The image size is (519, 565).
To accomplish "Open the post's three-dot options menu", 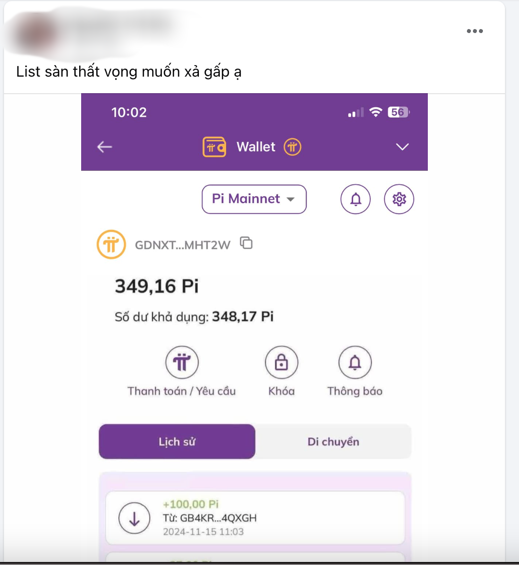I will (x=475, y=31).
